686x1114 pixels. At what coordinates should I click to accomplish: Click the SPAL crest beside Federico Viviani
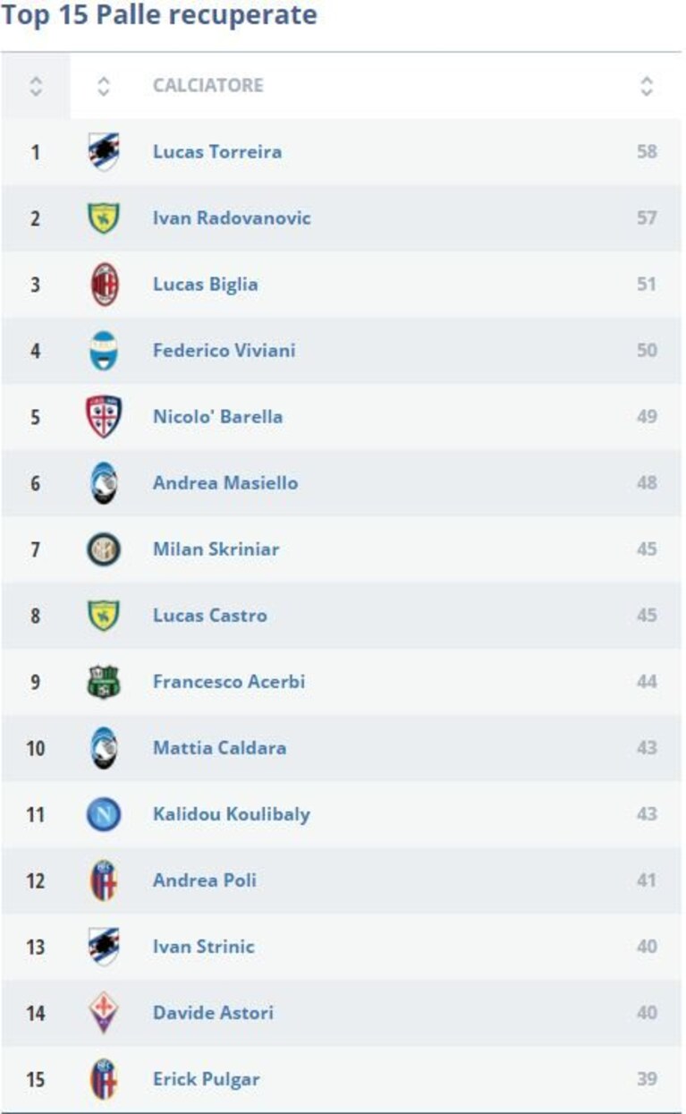[104, 351]
